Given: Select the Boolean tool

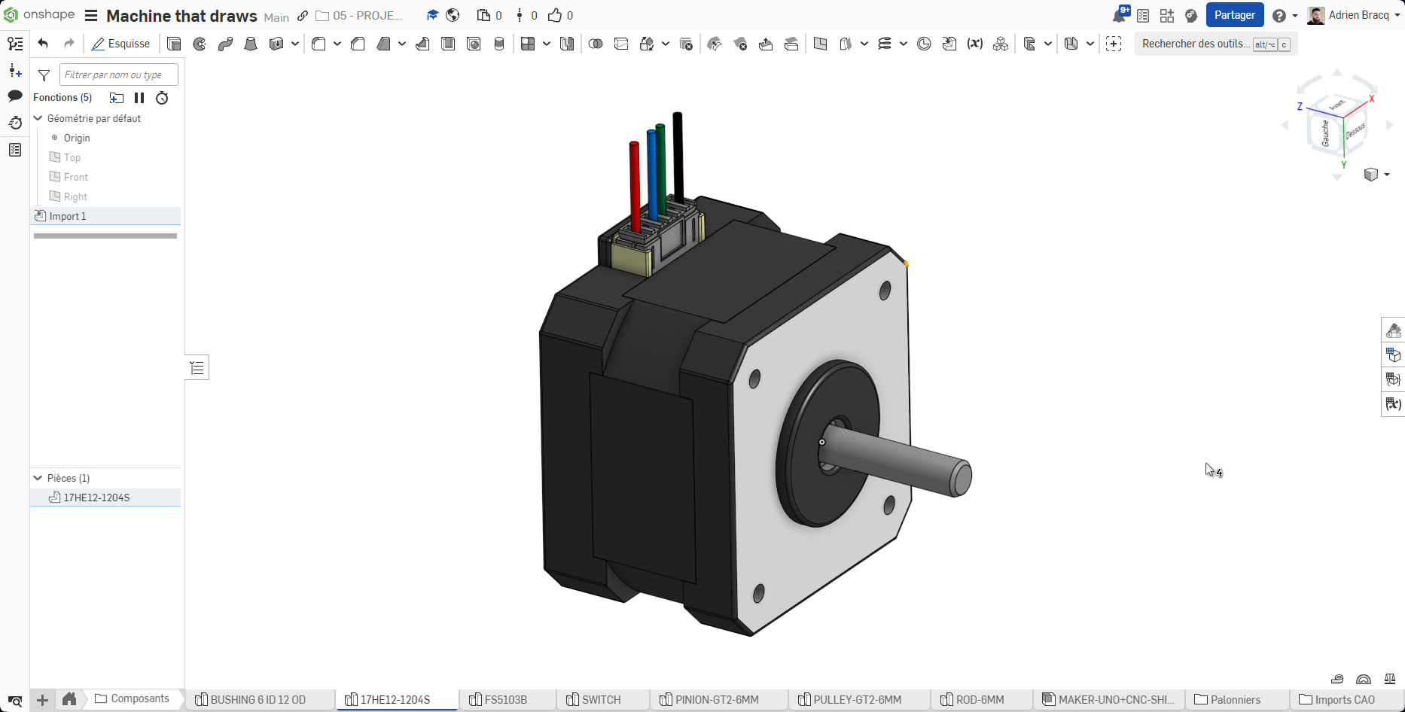Looking at the screenshot, I should pos(596,44).
